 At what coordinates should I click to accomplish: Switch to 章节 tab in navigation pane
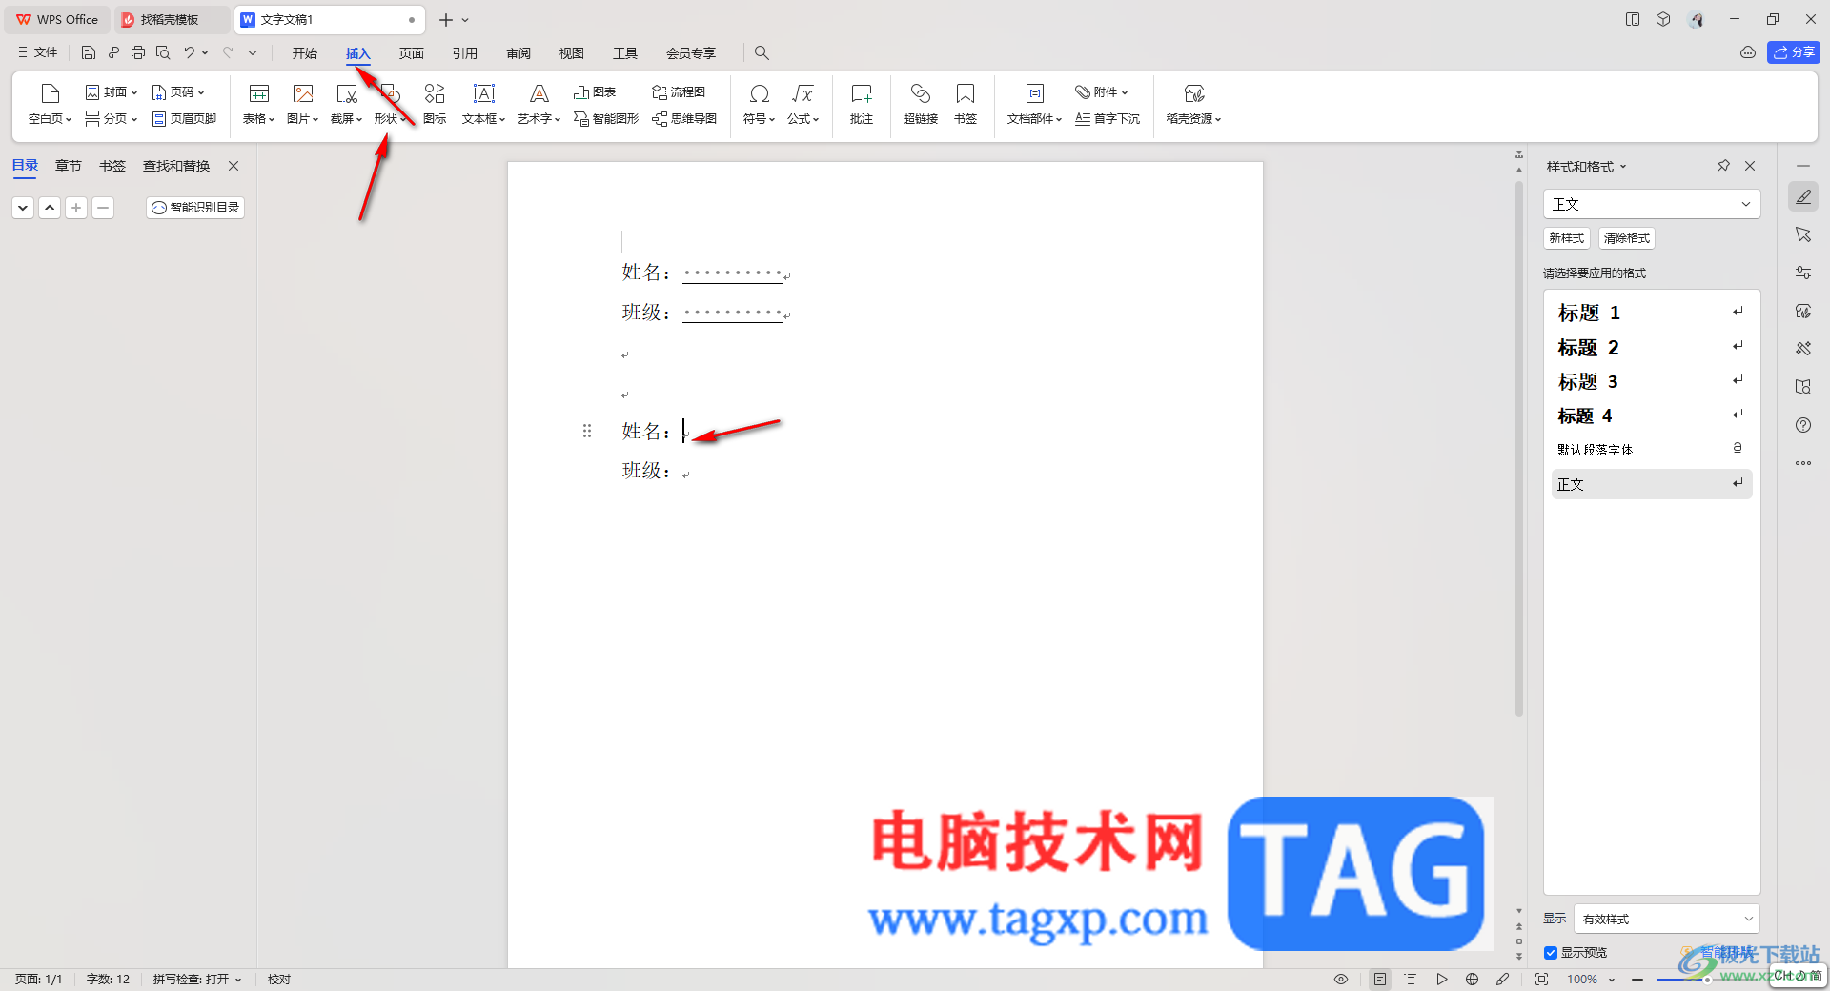tap(69, 166)
